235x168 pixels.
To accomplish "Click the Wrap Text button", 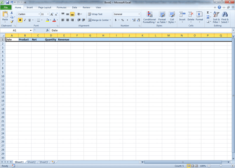I will (x=95, y=14).
